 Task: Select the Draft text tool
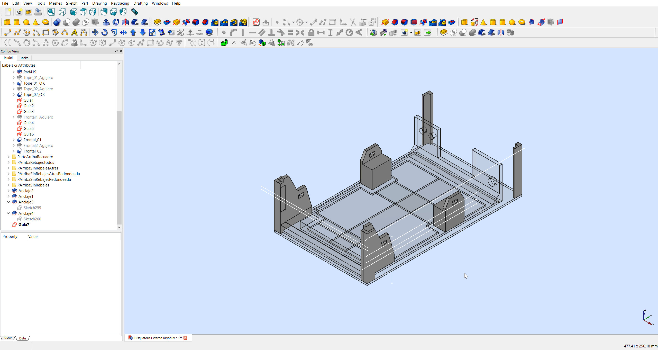pos(74,32)
